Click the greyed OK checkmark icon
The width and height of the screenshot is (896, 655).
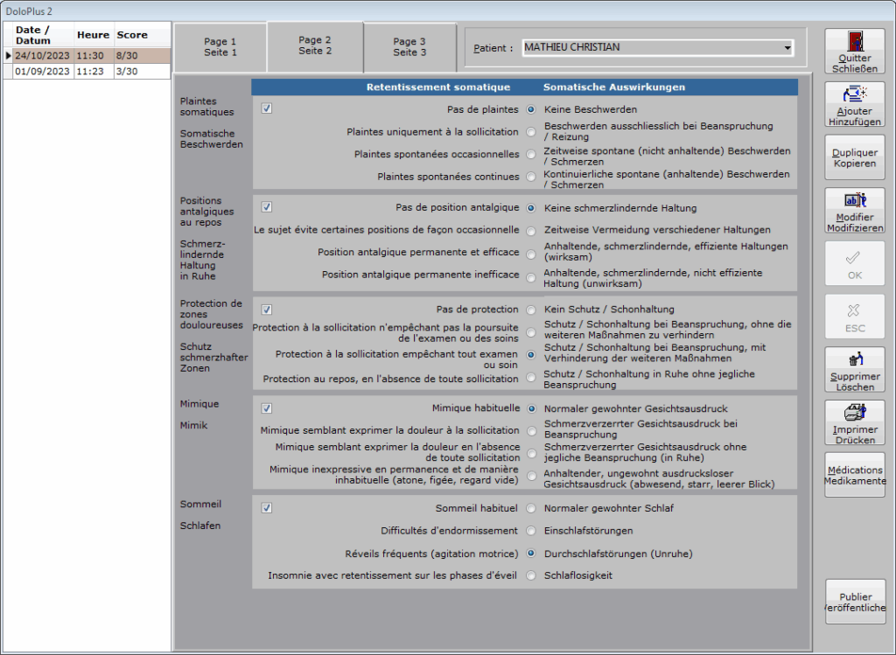(x=855, y=256)
